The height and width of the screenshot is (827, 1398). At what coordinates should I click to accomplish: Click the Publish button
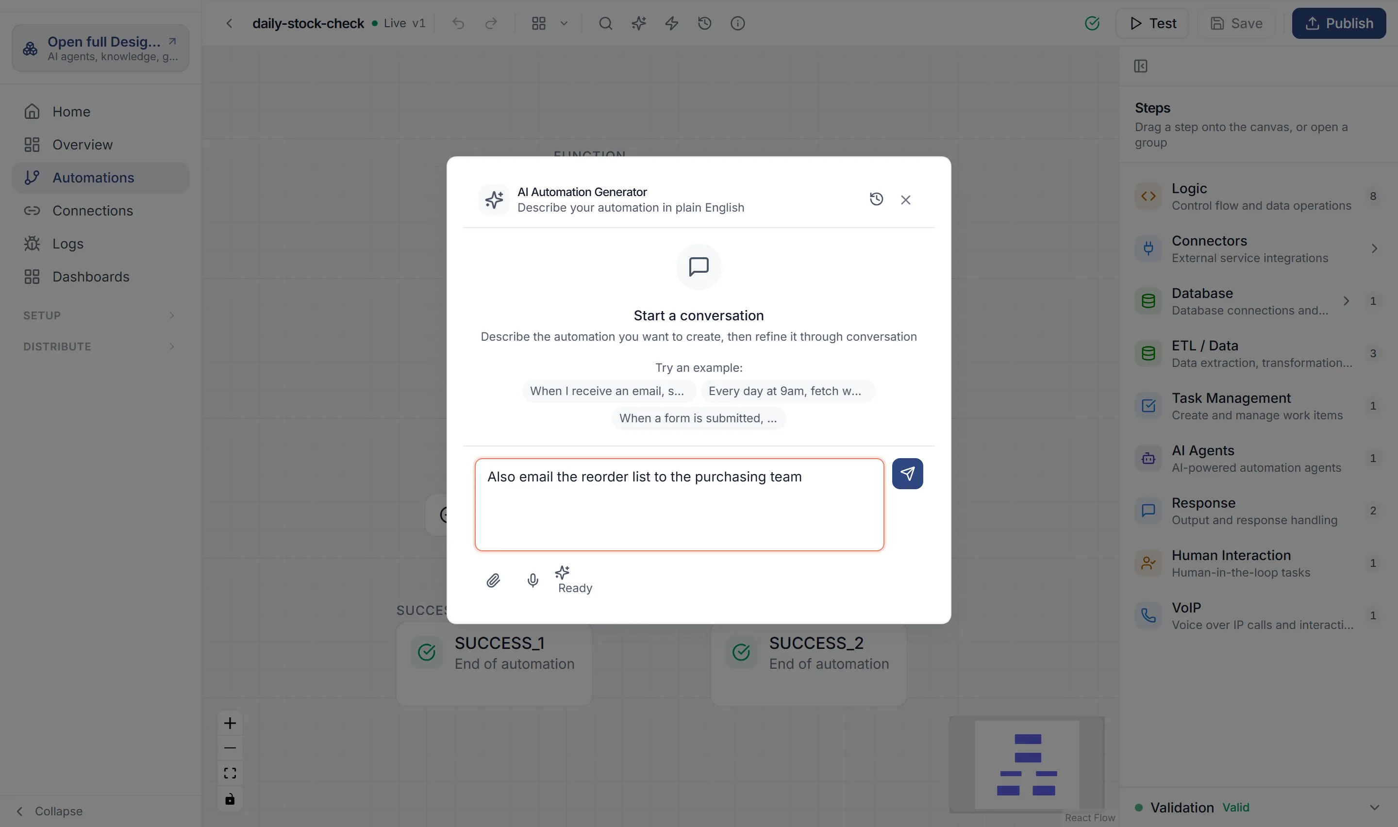[1338, 23]
